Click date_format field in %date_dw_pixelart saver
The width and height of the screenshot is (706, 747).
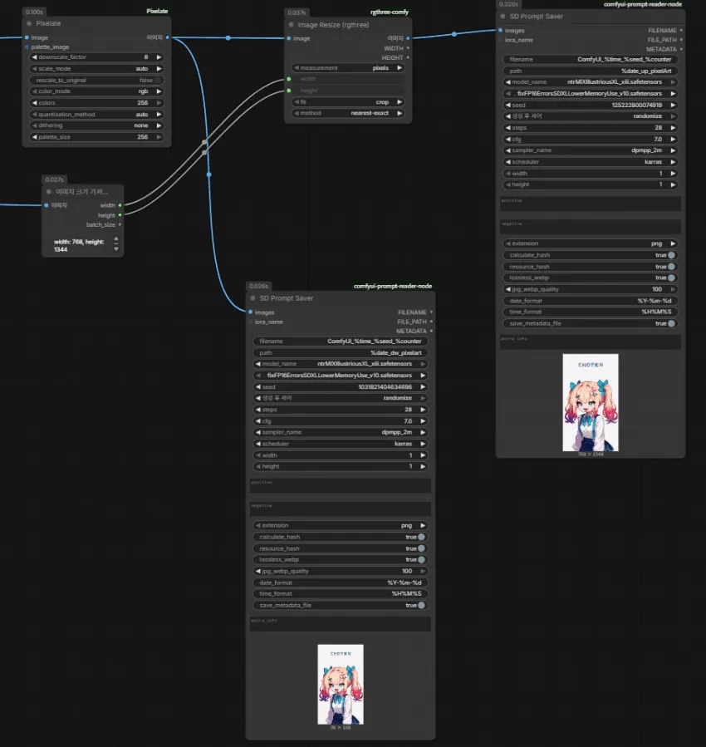point(340,582)
